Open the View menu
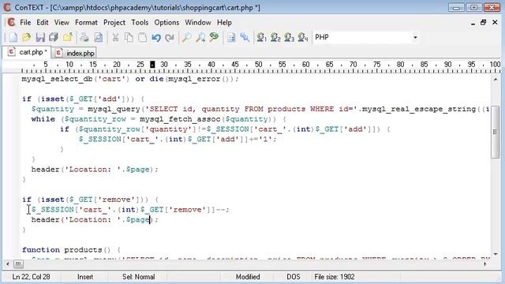Image resolution: width=505 pixels, height=284 pixels. coord(62,23)
